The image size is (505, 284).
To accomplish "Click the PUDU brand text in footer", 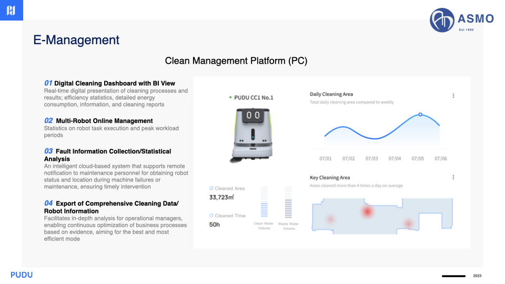I will (x=22, y=275).
